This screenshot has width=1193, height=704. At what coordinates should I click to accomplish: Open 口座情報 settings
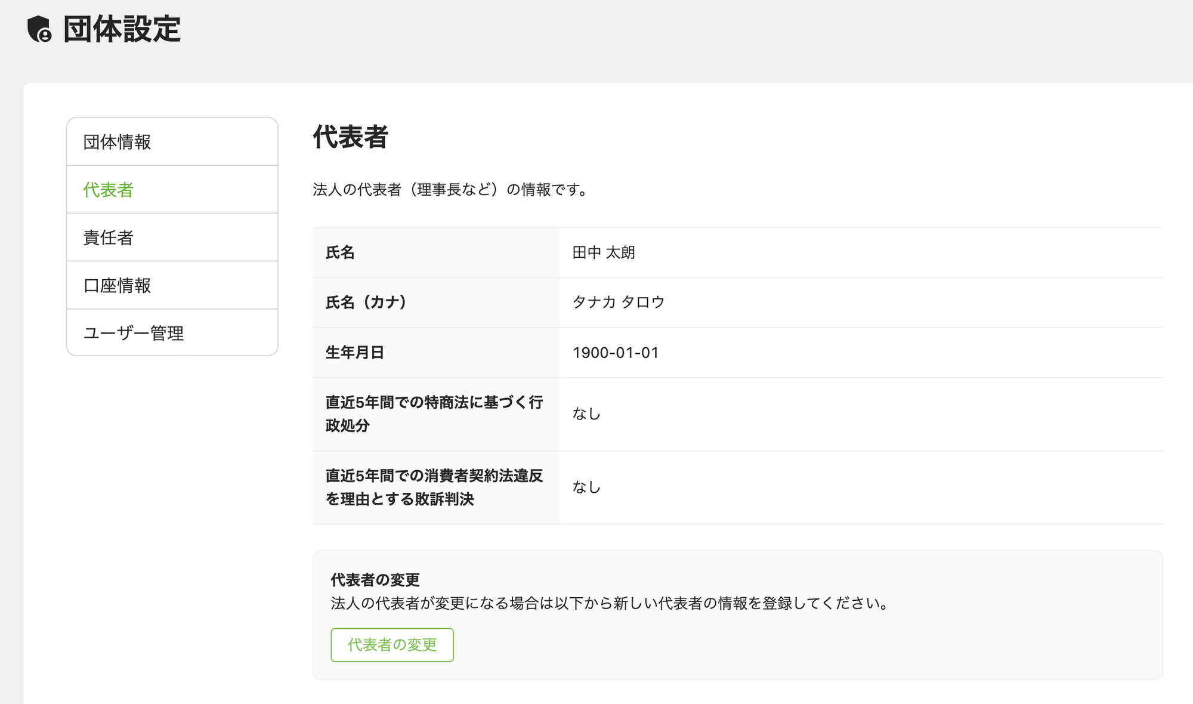172,285
